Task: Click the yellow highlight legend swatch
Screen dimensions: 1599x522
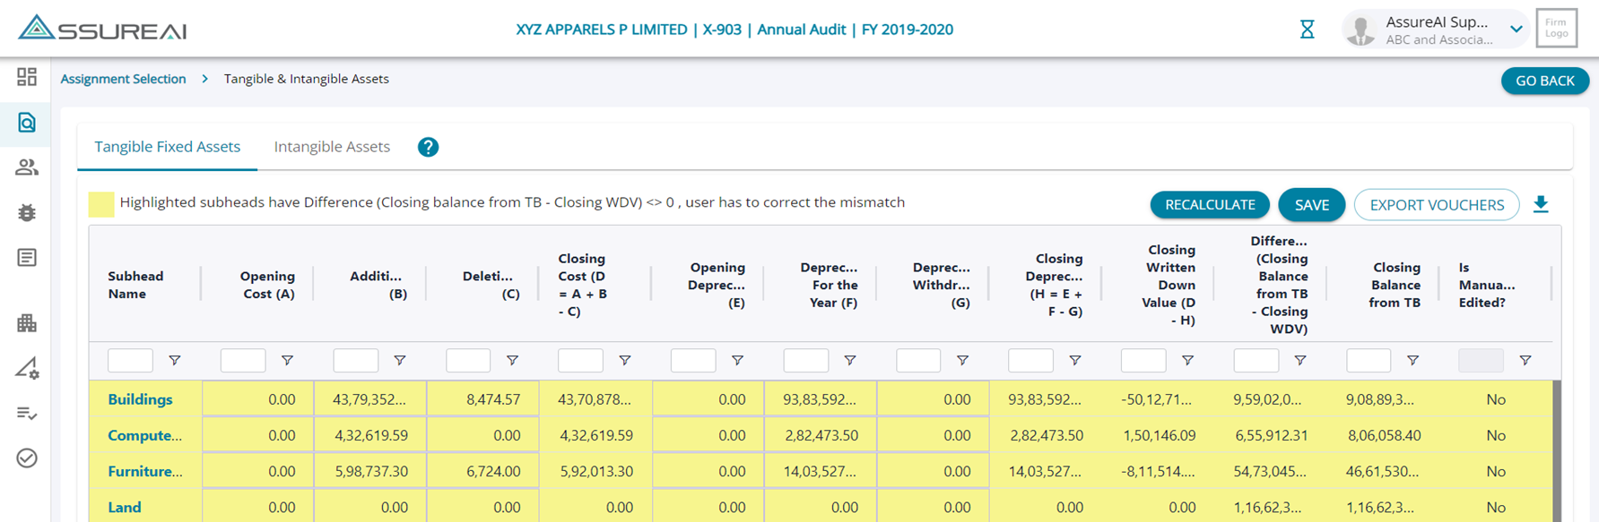Action: click(x=101, y=204)
